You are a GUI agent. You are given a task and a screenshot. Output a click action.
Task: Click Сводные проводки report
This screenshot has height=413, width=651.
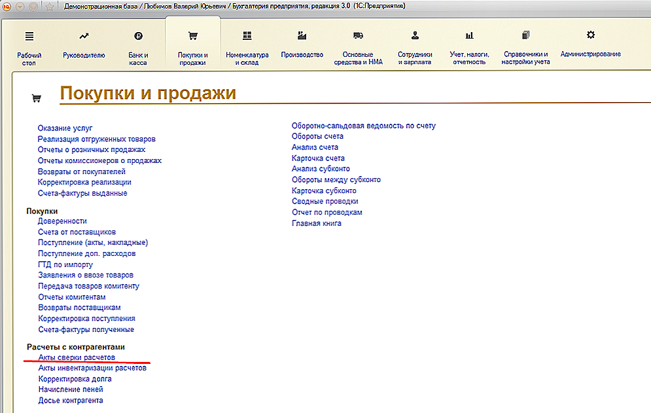click(x=325, y=201)
